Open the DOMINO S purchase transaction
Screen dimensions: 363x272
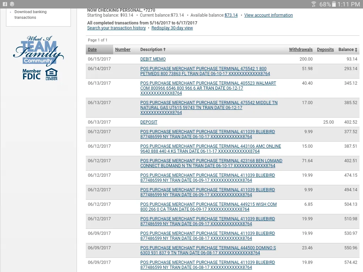208,250
